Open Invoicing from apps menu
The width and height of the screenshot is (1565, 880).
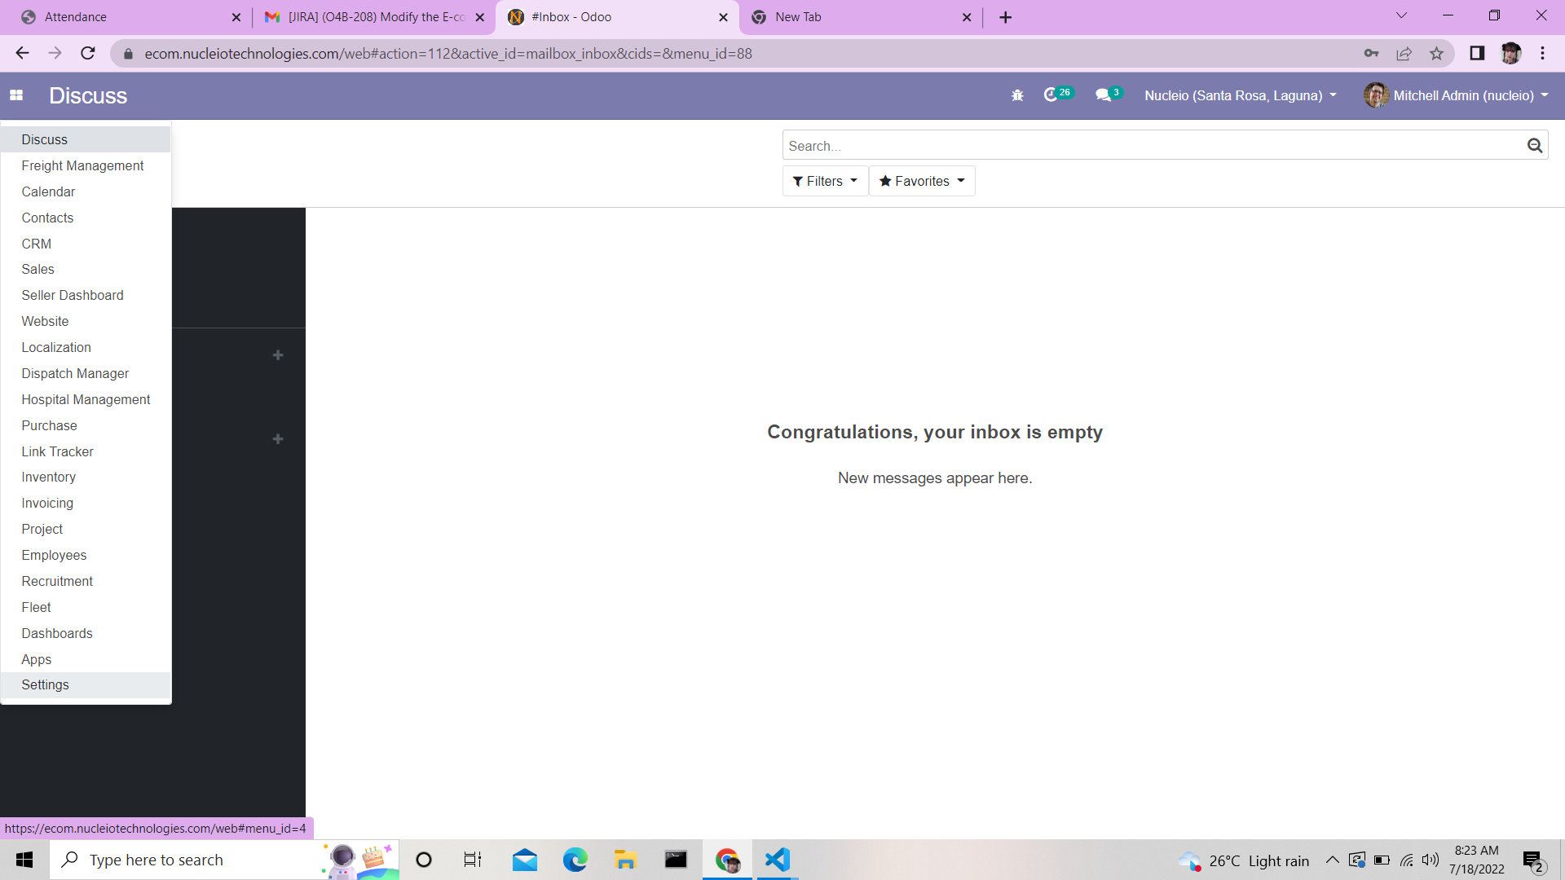tap(86, 503)
